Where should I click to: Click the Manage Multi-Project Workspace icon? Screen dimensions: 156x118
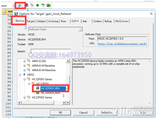(32, 5)
